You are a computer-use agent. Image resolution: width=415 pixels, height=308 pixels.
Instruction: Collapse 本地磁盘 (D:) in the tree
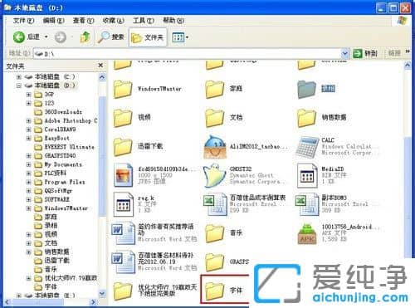click(x=18, y=86)
